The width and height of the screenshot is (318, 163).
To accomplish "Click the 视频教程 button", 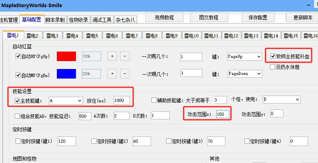I will pos(165,17).
